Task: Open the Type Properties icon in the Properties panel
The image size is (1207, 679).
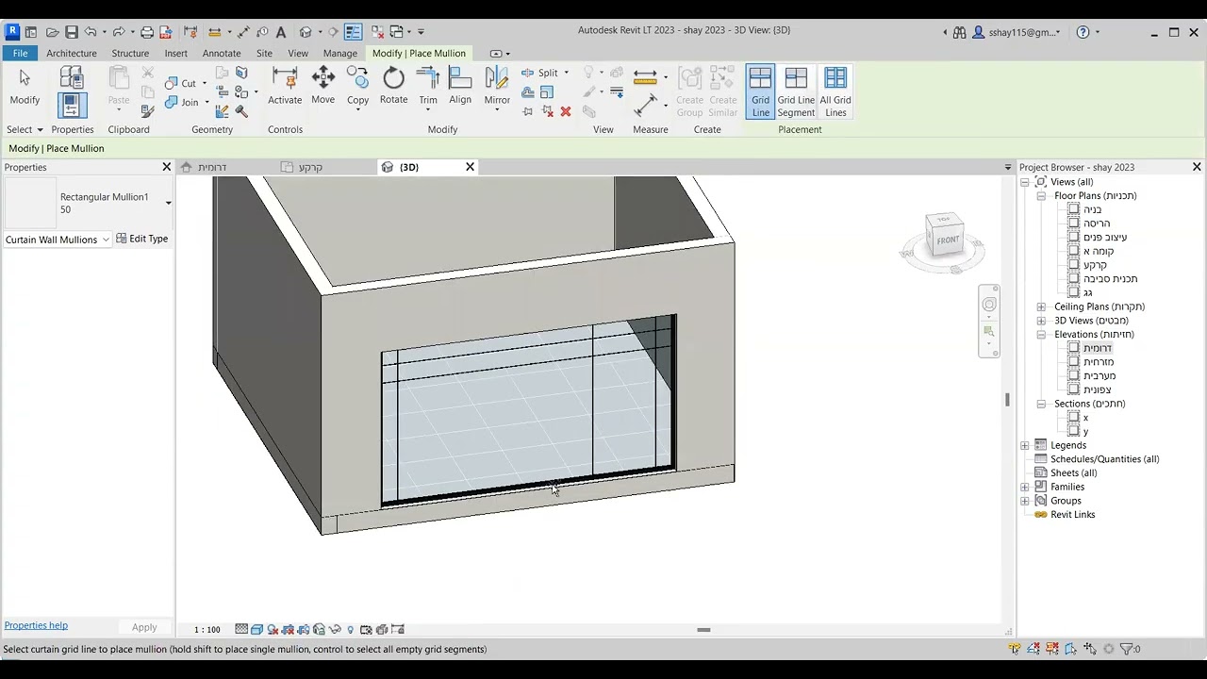Action: click(72, 77)
